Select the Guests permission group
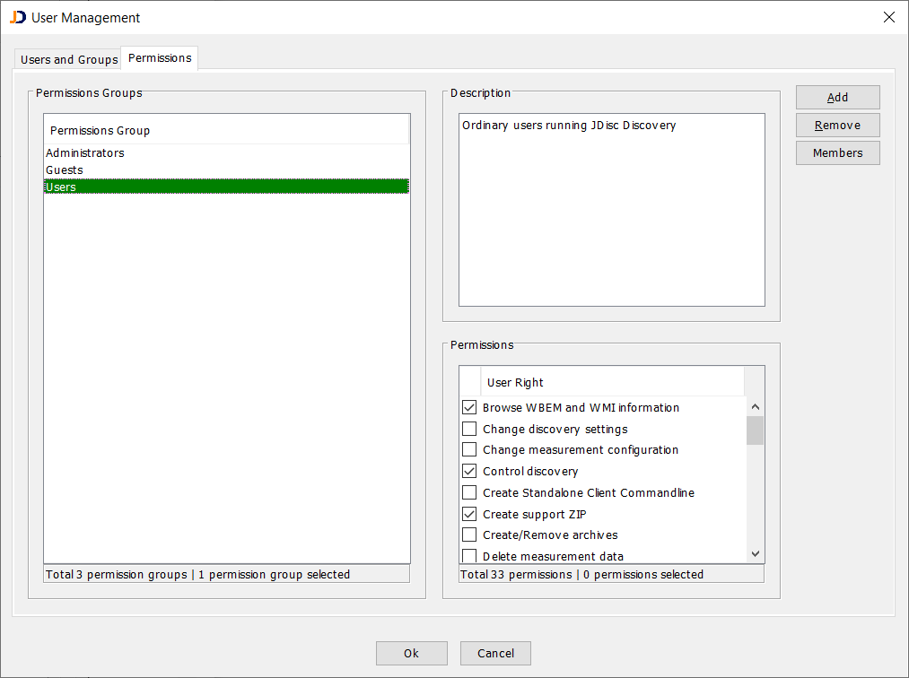 [64, 169]
